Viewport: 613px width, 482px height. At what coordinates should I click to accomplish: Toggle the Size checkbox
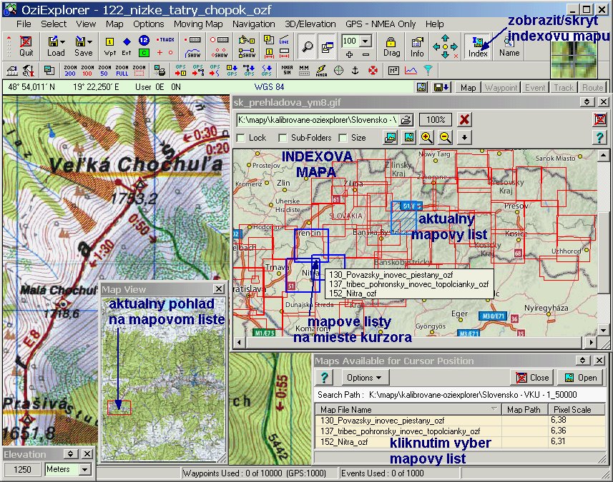tap(343, 138)
